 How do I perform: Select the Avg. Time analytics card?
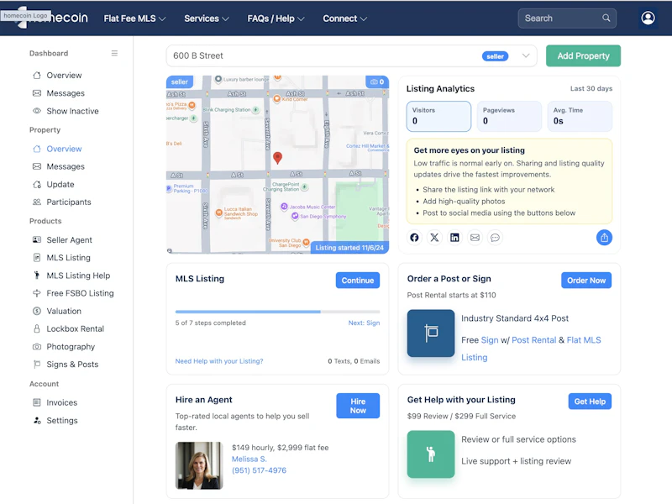click(580, 116)
